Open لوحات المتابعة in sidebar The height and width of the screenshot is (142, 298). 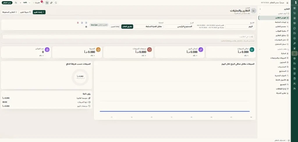click(x=274, y=22)
